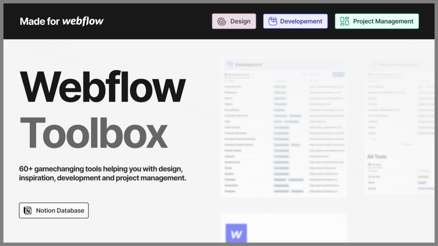The width and height of the screenshot is (438, 246).
Task: Click the Developement button's icon
Action: tap(273, 21)
